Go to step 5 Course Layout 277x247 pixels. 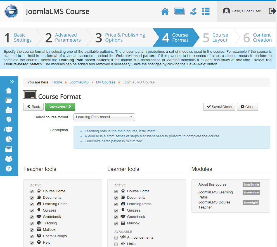click(216, 37)
